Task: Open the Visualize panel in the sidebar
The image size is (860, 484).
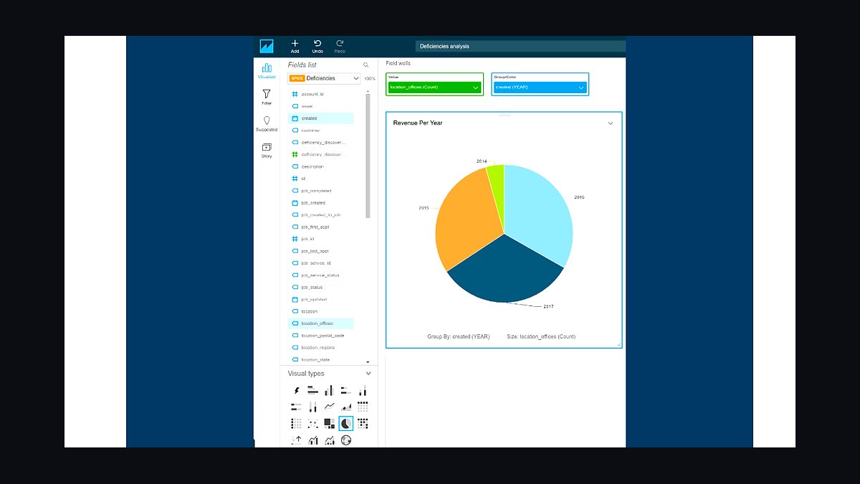Action: 267,70
